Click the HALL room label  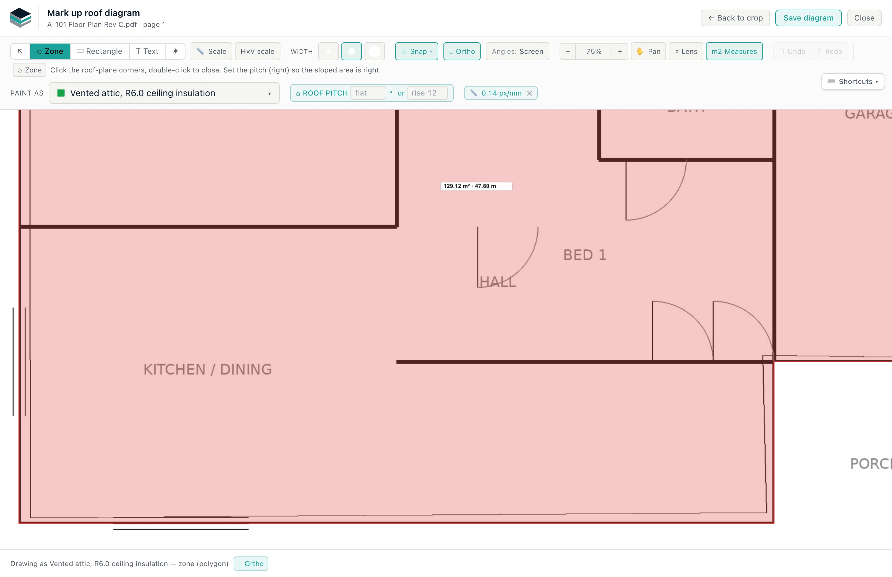click(498, 281)
